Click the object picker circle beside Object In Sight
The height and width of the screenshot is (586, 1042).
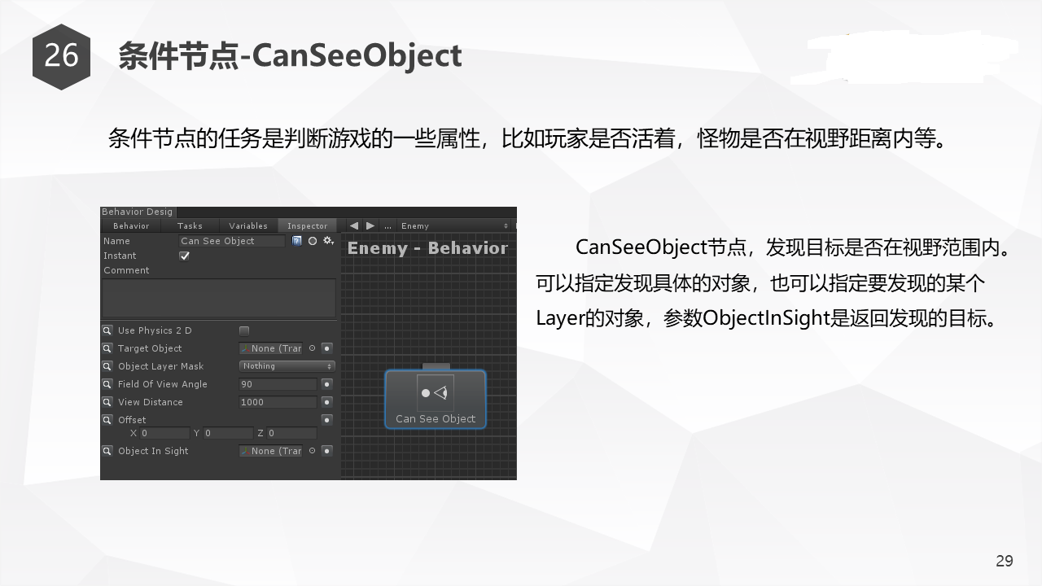point(312,451)
